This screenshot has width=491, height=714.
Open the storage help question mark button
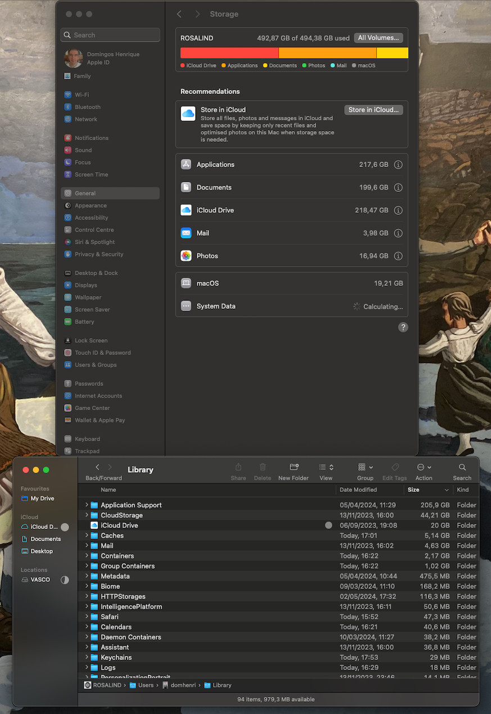(x=403, y=327)
